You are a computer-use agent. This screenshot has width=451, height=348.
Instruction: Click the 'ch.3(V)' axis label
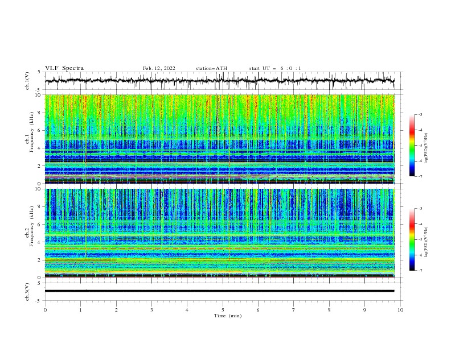pos(27,292)
